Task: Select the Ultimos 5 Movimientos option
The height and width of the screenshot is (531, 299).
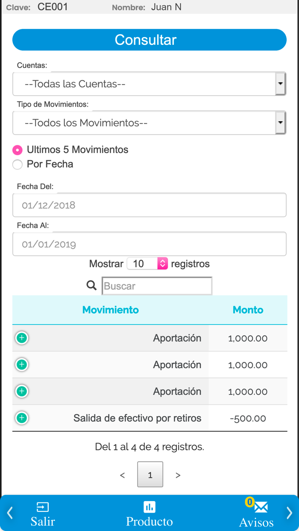Action: point(17,150)
